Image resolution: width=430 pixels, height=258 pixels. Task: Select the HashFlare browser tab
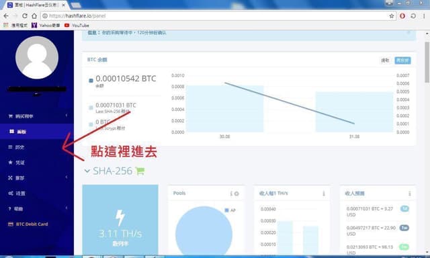click(x=36, y=5)
